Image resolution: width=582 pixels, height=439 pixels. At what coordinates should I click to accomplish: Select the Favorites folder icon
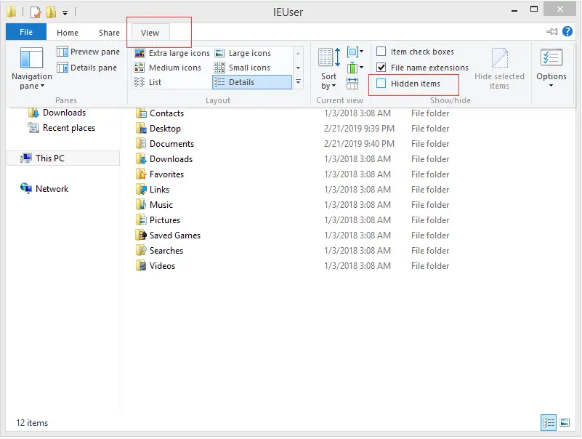(141, 174)
